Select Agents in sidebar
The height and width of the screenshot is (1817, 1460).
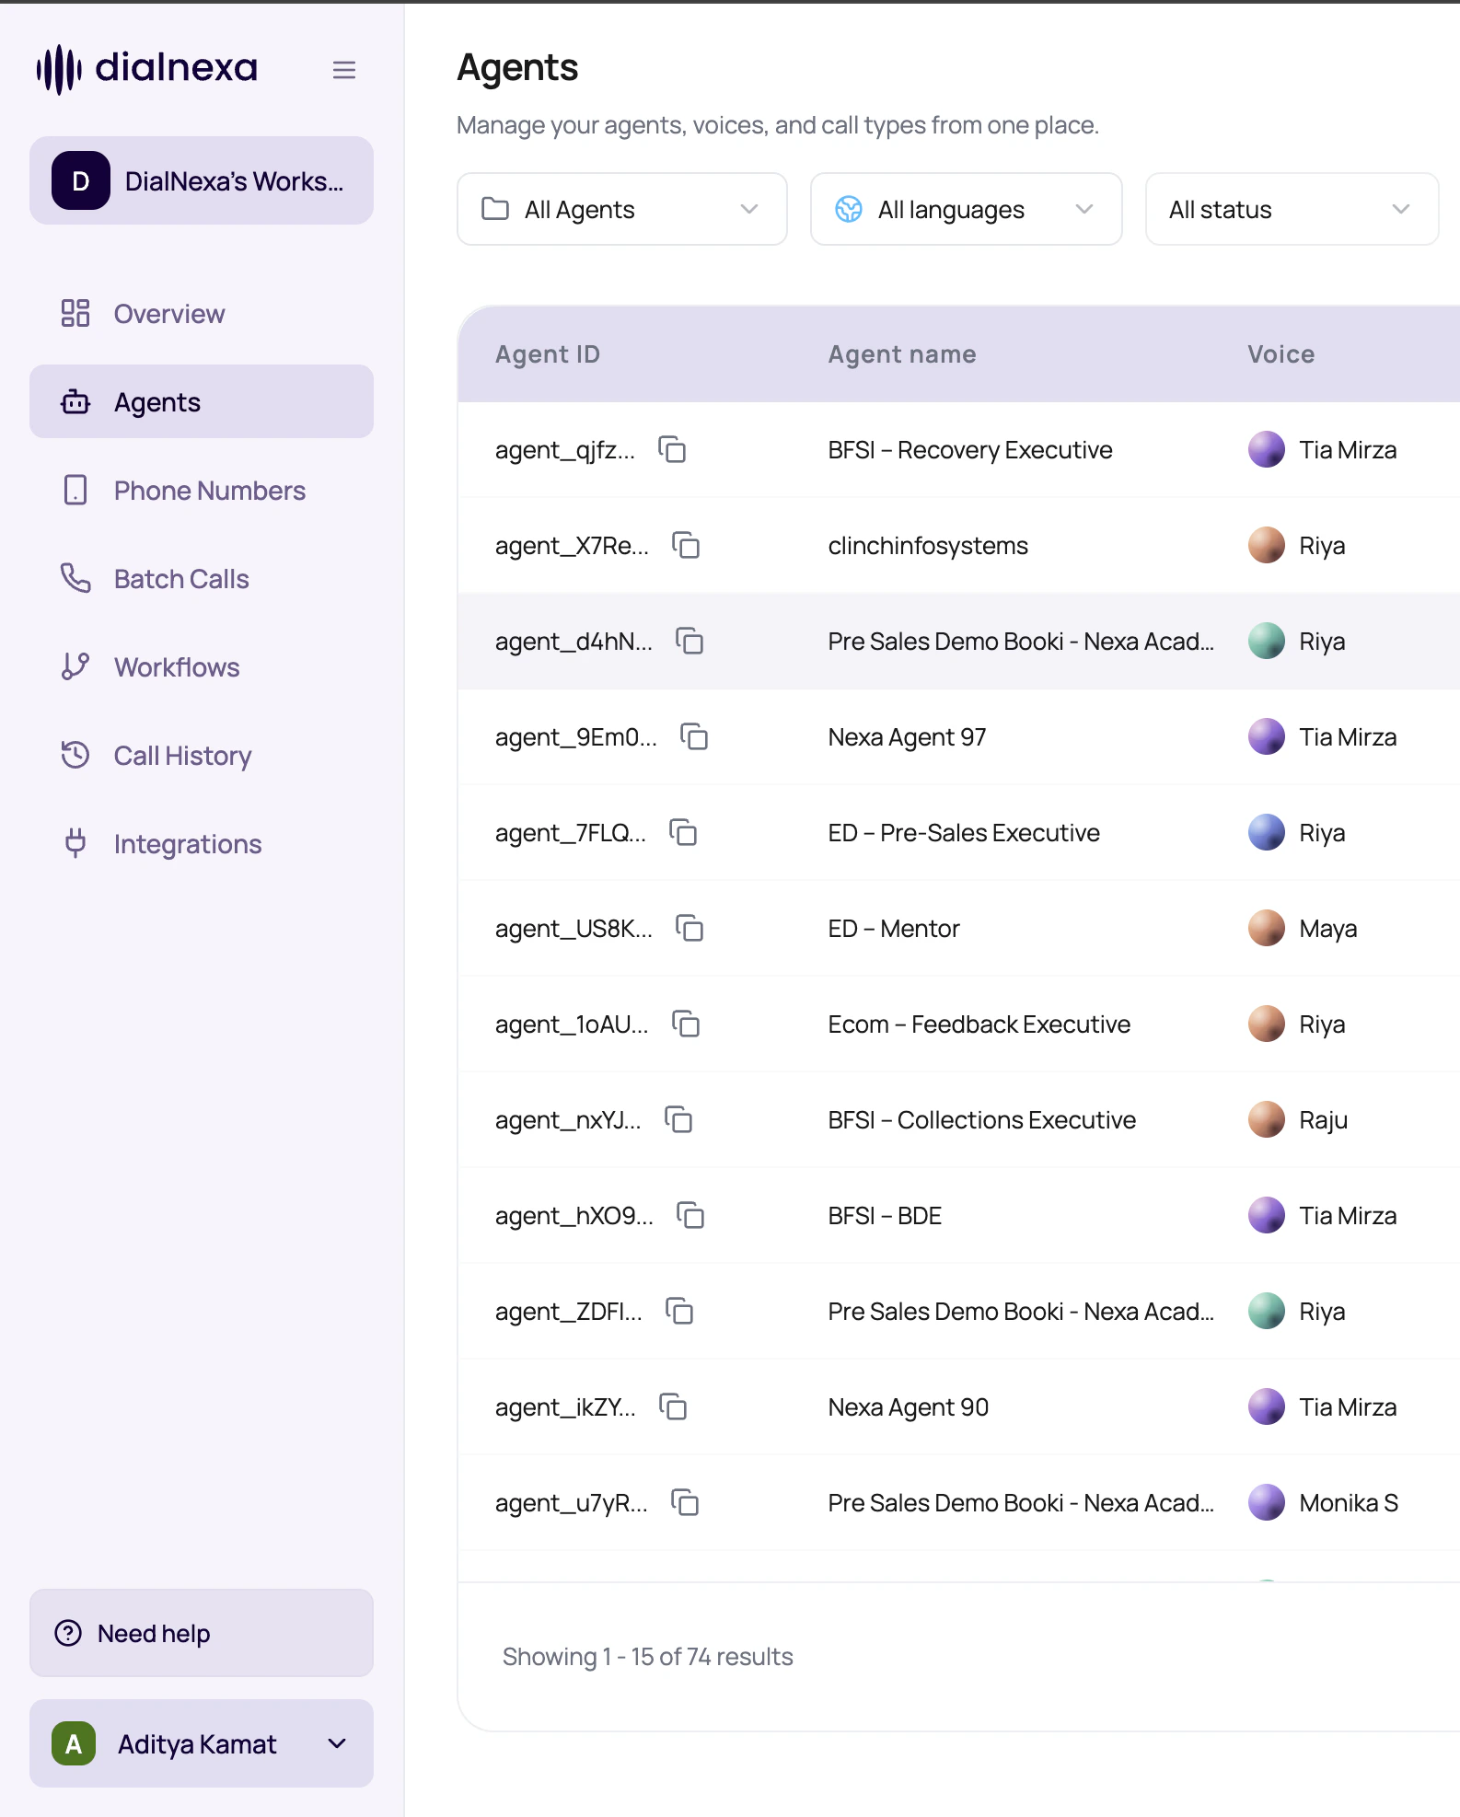[x=202, y=402]
